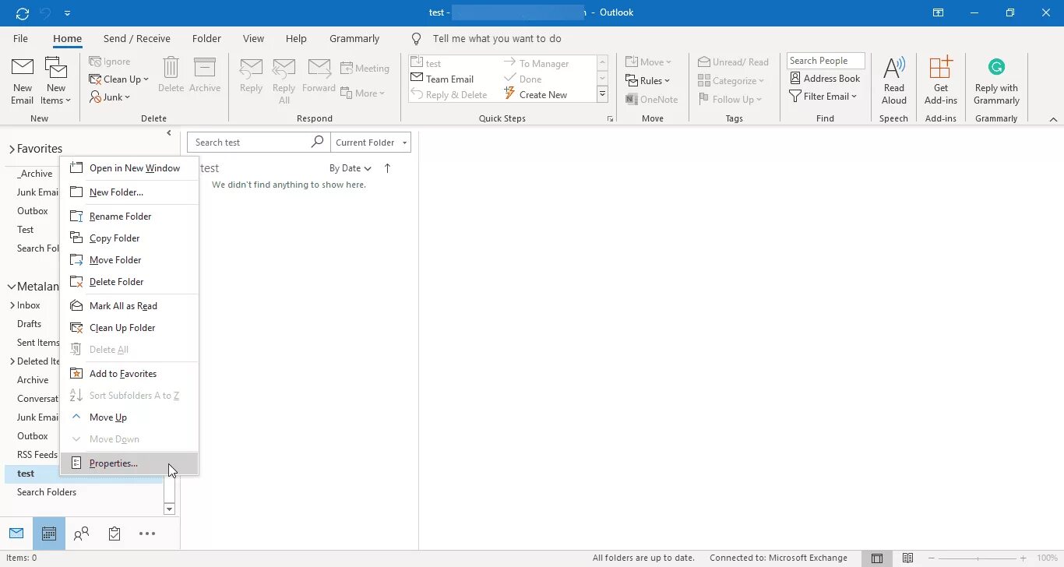Image resolution: width=1064 pixels, height=567 pixels.
Task: Collapse the ribbon arrow
Action: pyautogui.click(x=1054, y=119)
